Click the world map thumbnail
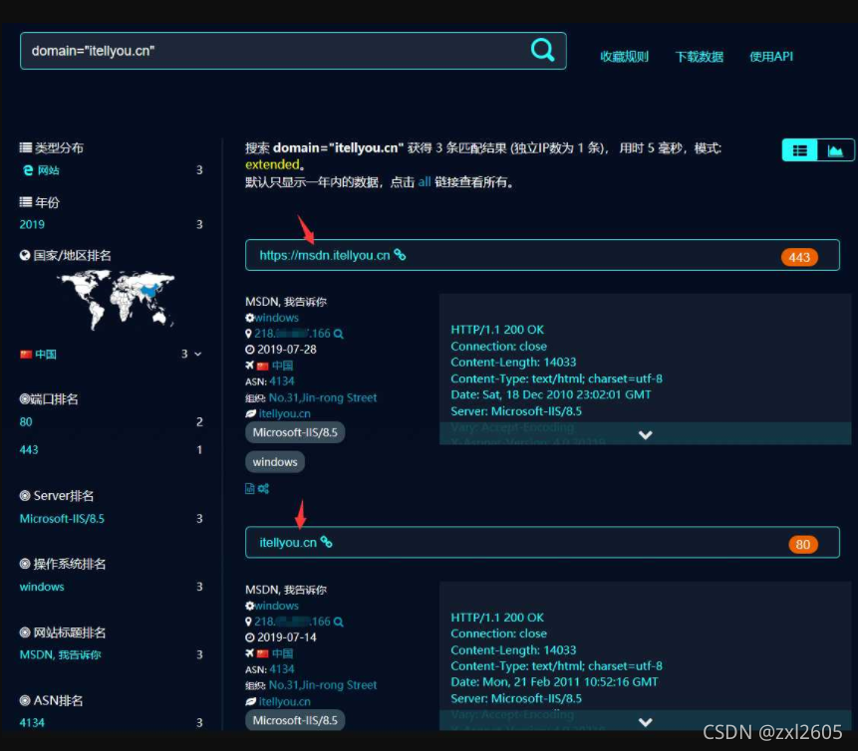The height and width of the screenshot is (751, 858). (116, 300)
